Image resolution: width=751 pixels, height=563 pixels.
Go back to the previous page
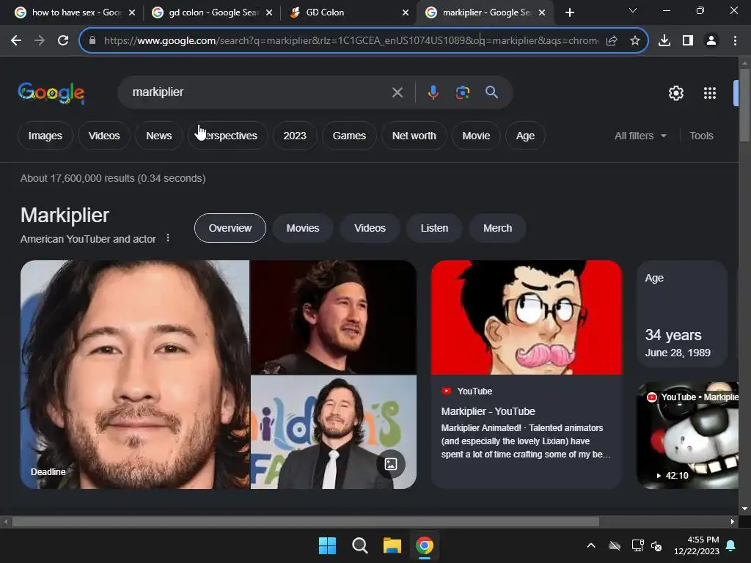[x=16, y=41]
